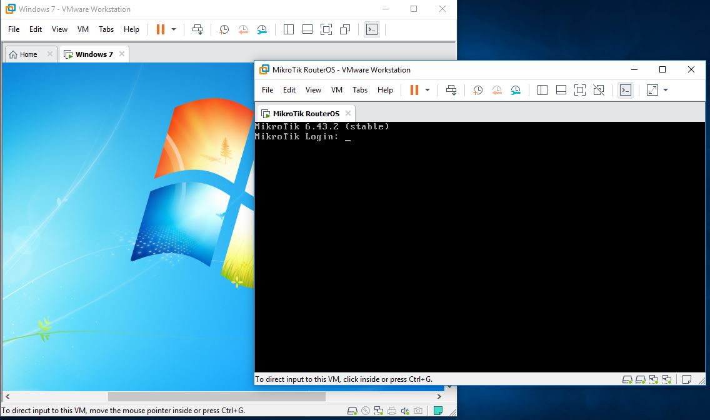The image size is (710, 420).
Task: Revert to snapshot in MikroTik toolbar
Action: click(496, 90)
